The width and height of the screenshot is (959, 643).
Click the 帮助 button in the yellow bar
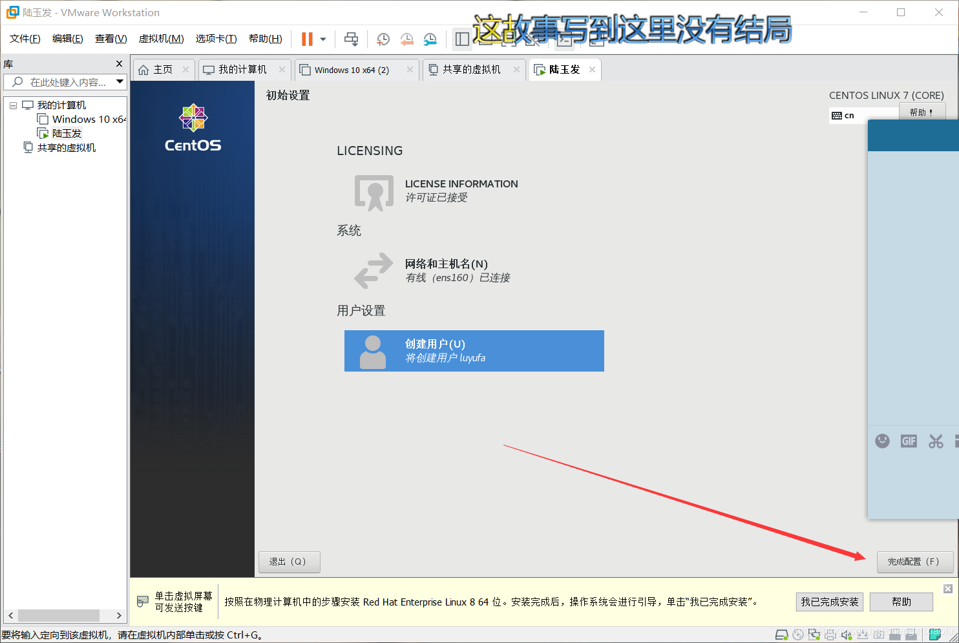pyautogui.click(x=901, y=602)
